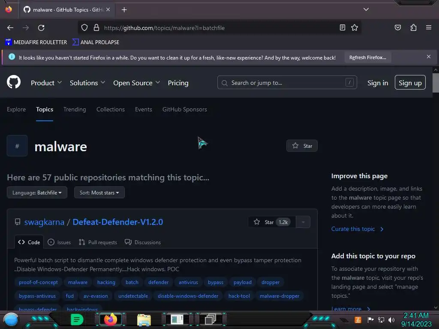The width and height of the screenshot is (439, 329).
Task: Open the Discussions tab
Action: [x=143, y=242]
